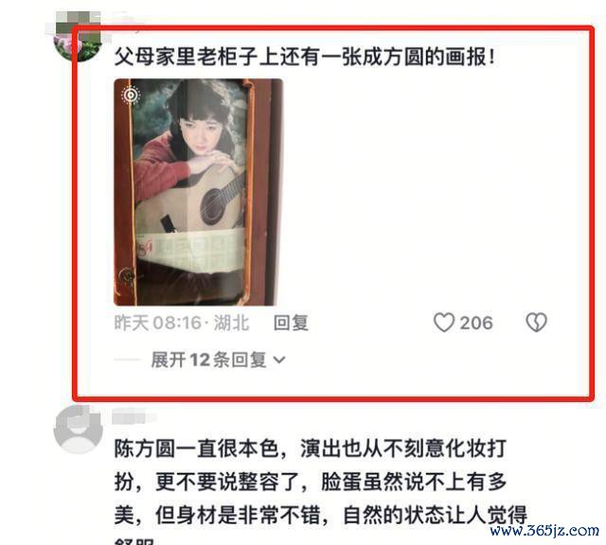Click 回复 to reply to the comment

point(291,323)
